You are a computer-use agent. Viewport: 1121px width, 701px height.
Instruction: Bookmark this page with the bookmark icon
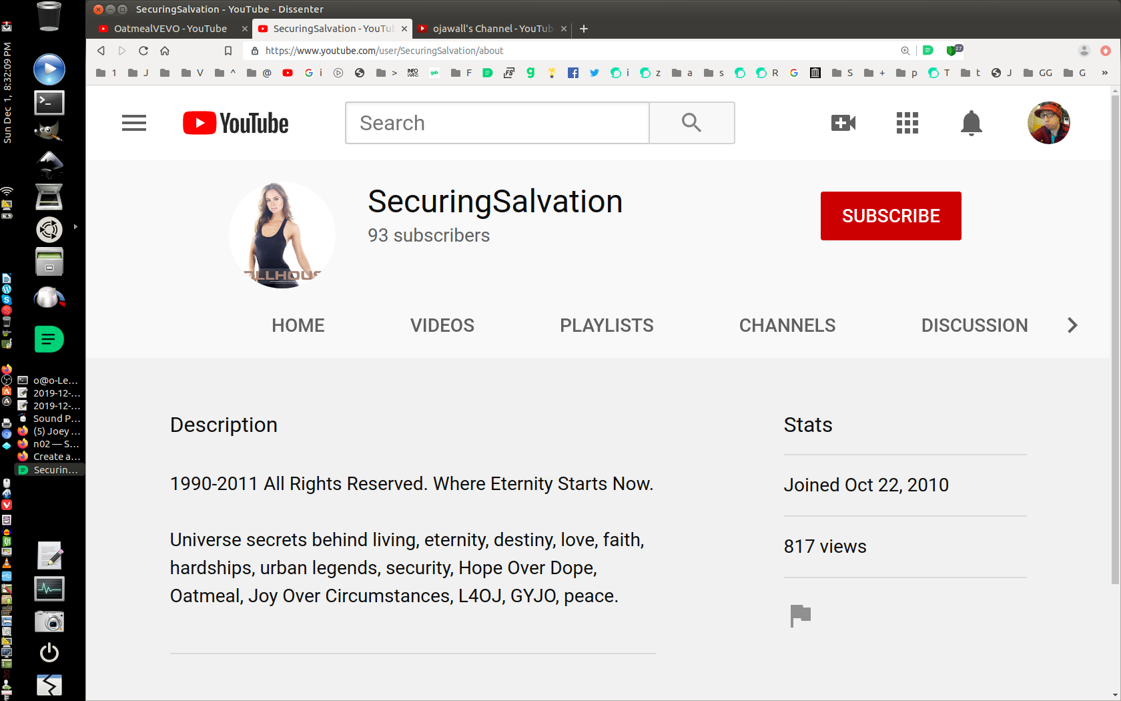tap(228, 51)
